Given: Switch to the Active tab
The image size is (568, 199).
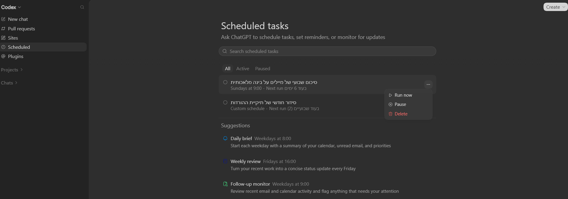Looking at the screenshot, I should tap(243, 69).
